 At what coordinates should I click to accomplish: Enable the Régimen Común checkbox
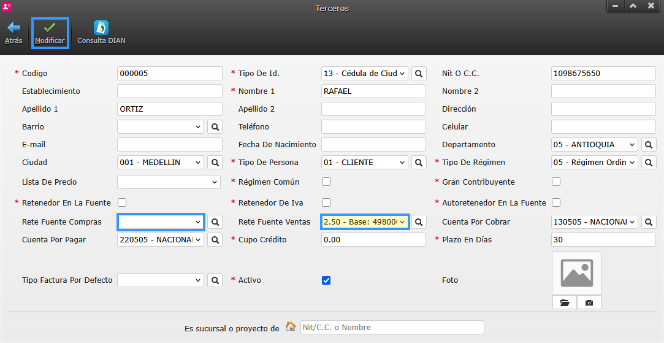(x=326, y=182)
